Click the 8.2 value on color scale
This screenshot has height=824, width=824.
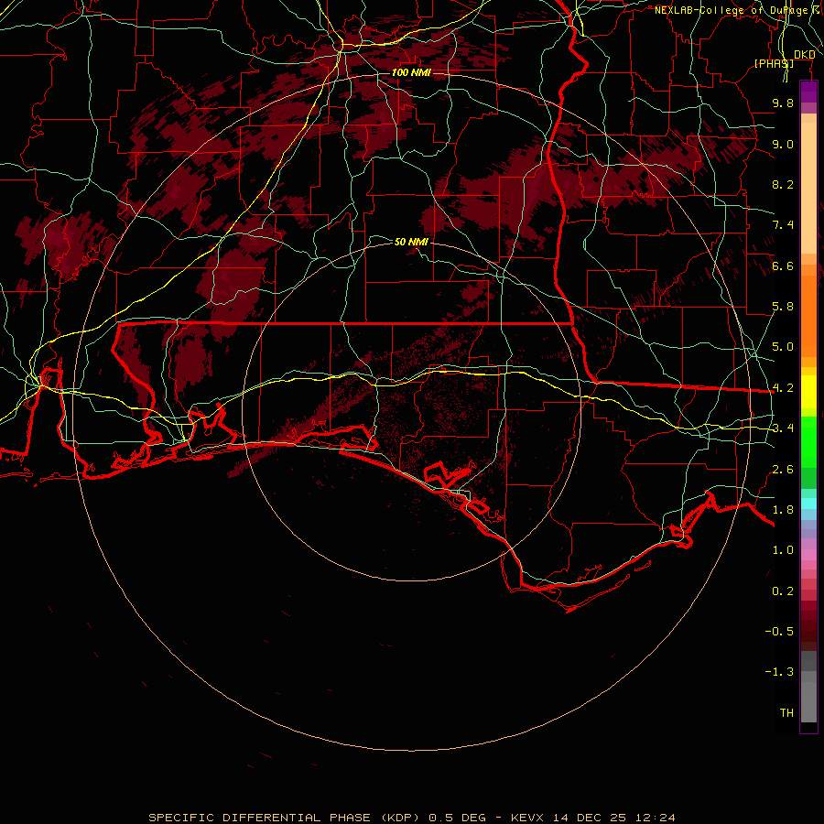pyautogui.click(x=783, y=184)
